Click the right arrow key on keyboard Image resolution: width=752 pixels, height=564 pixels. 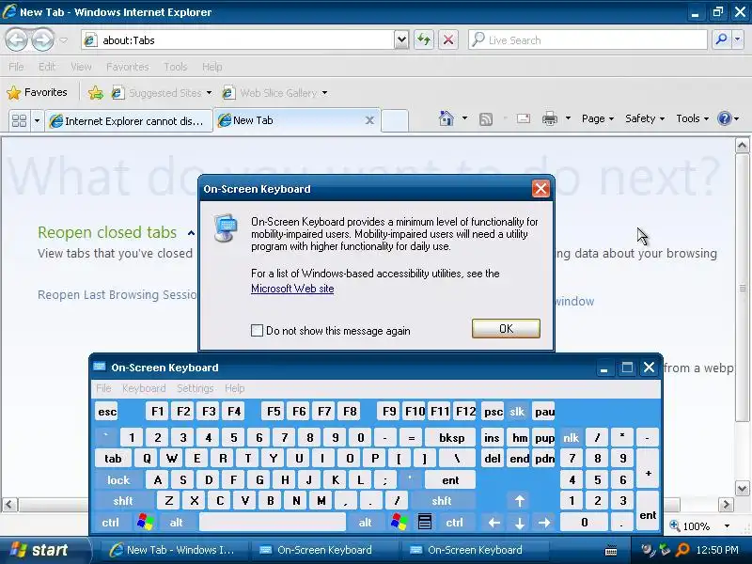[x=544, y=523]
